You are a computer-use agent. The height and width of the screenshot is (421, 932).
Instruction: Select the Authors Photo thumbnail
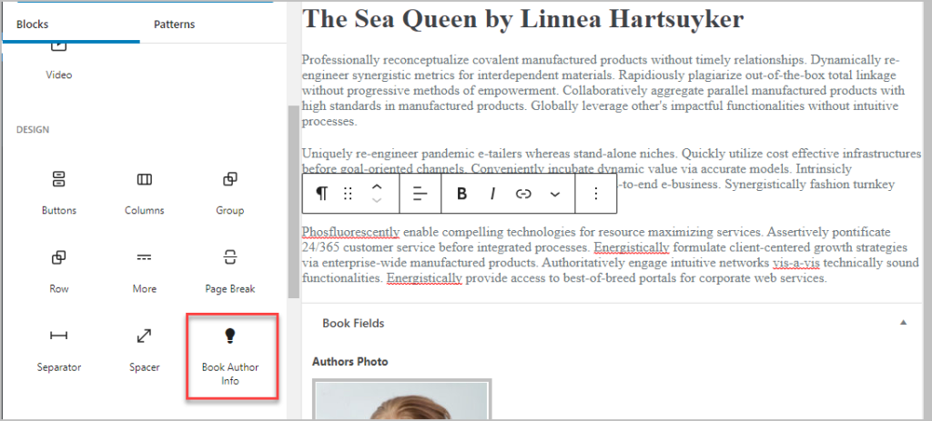point(401,399)
